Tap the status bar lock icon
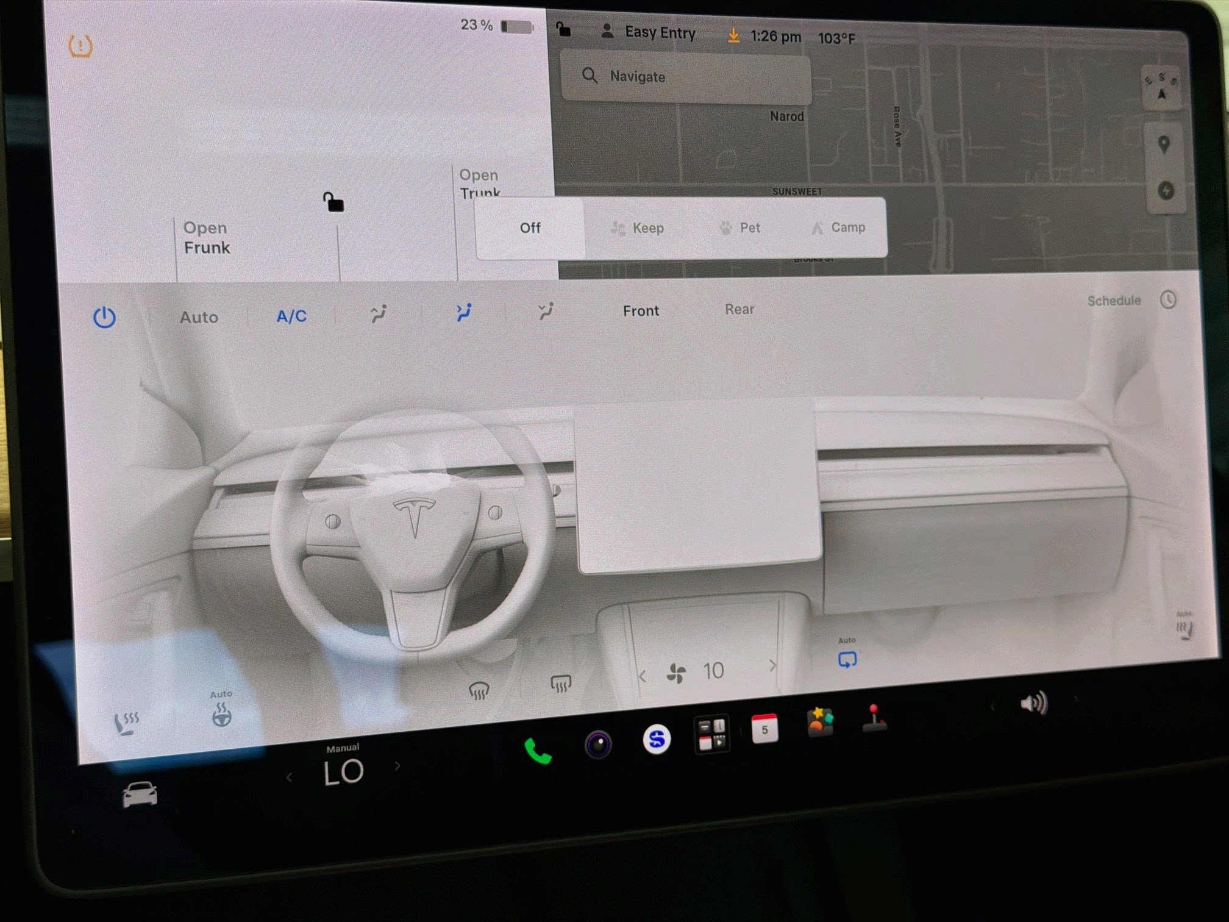1229x922 pixels. click(563, 29)
